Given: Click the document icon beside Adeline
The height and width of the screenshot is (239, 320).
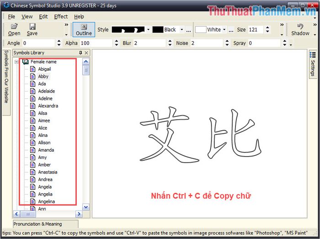Looking at the screenshot, I should point(32,98).
